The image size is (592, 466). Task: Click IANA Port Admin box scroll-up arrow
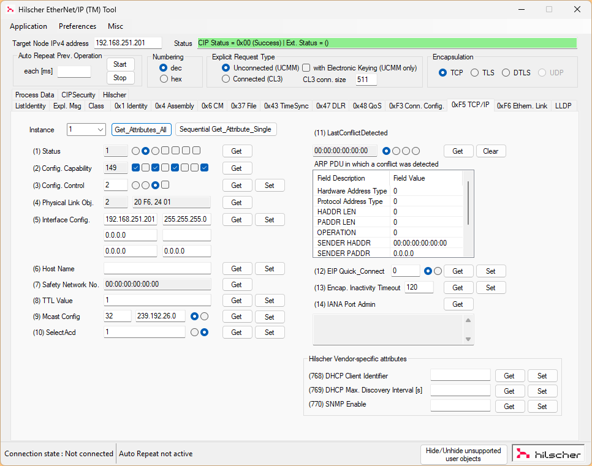click(x=468, y=320)
